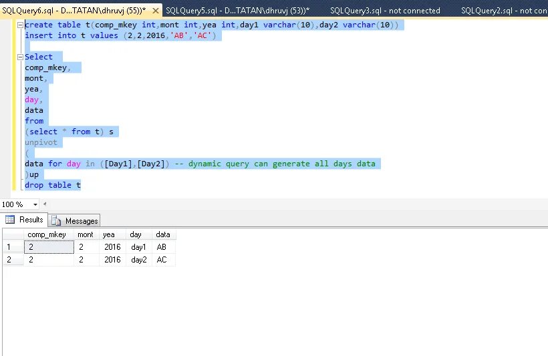Click the 2016 cell in row 1
This screenshot has width=548, height=356.
pos(112,247)
